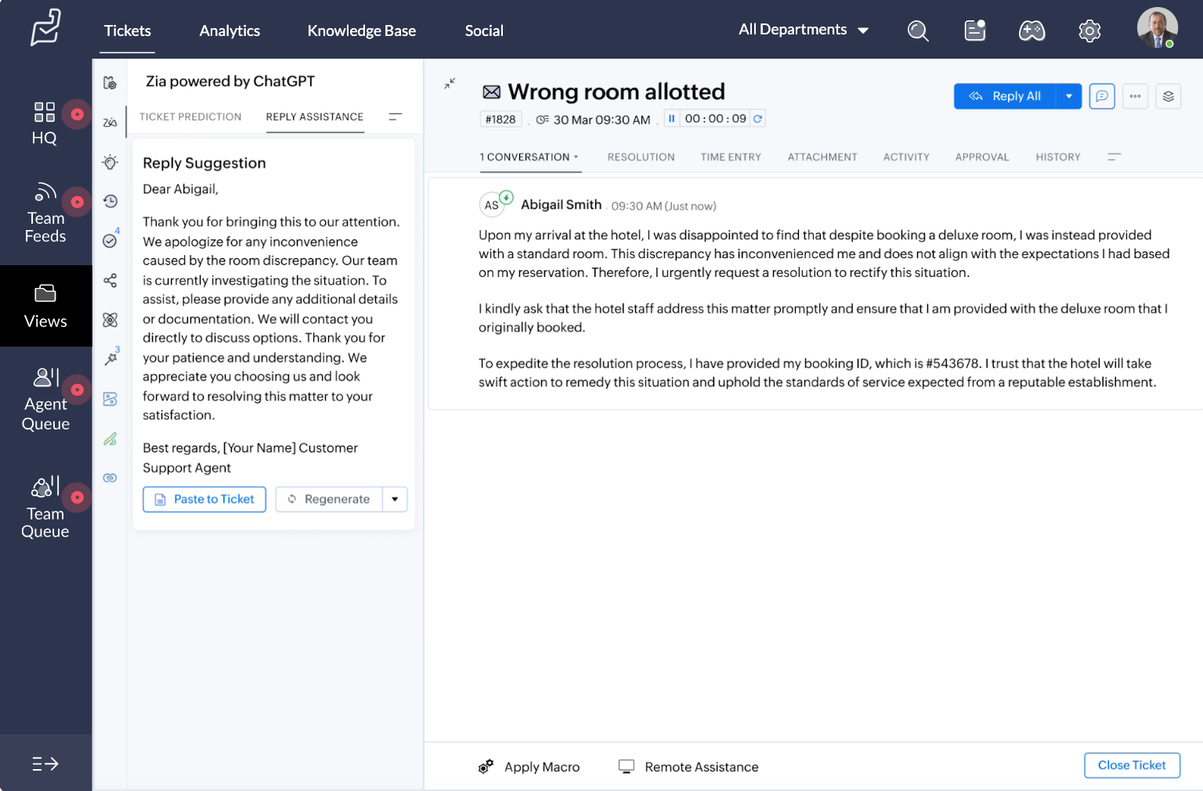
Task: Open global search magnifier in top bar
Action: (918, 31)
